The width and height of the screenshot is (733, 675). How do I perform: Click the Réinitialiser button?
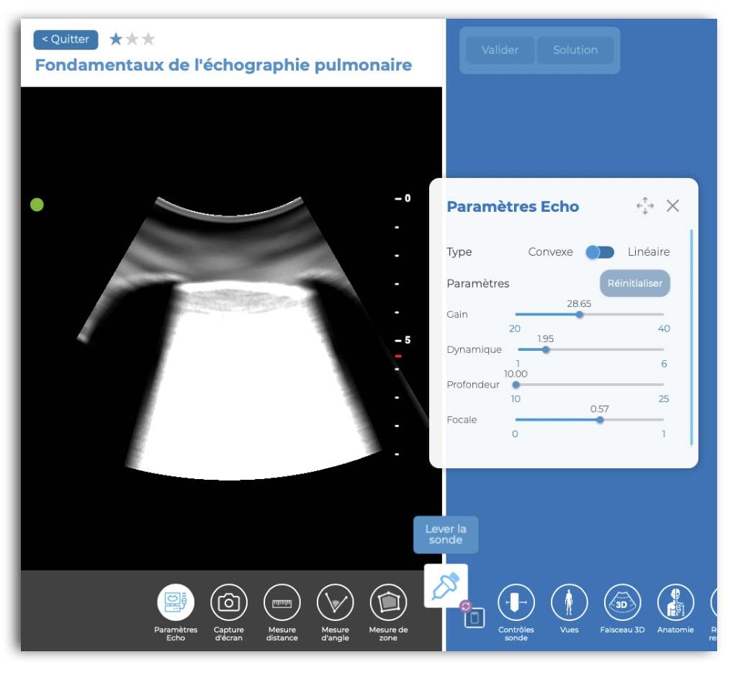[634, 283]
